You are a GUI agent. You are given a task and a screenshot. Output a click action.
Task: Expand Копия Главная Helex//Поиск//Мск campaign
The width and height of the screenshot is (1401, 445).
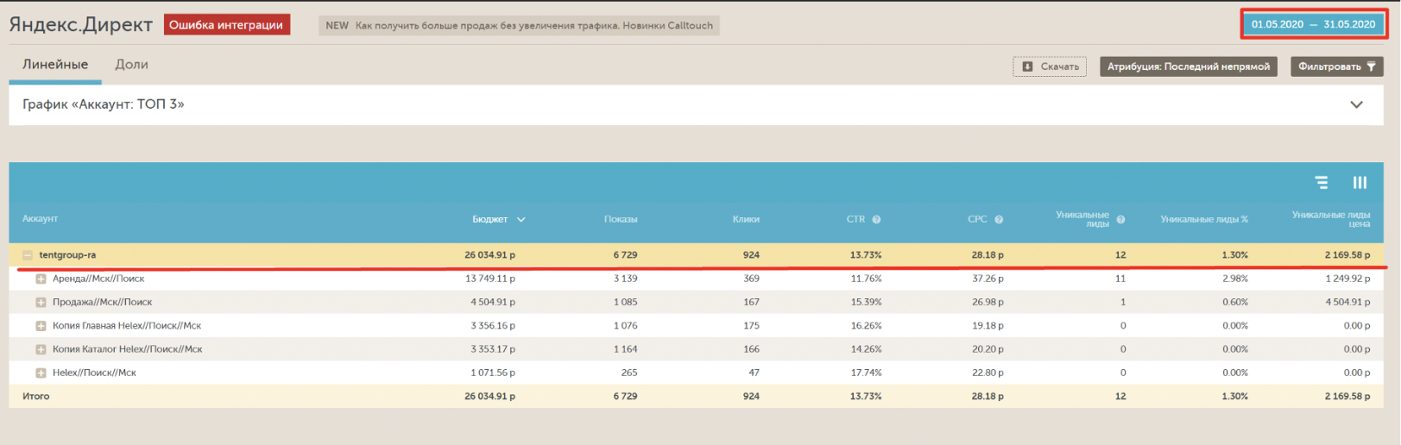click(41, 326)
